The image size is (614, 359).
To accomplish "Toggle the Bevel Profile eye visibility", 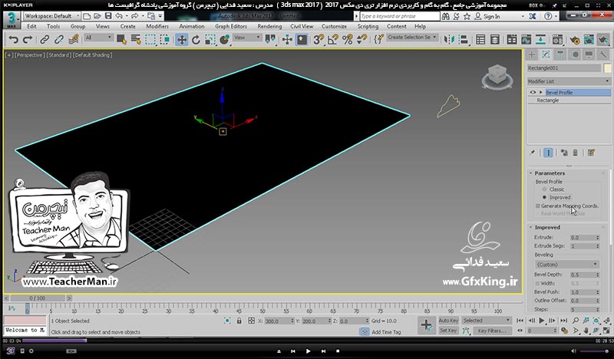I will click(x=533, y=92).
